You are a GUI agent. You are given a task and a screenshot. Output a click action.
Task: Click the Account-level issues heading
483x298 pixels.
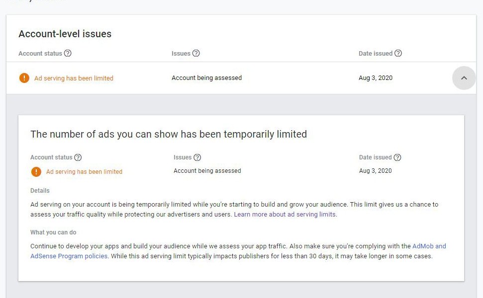(65, 33)
